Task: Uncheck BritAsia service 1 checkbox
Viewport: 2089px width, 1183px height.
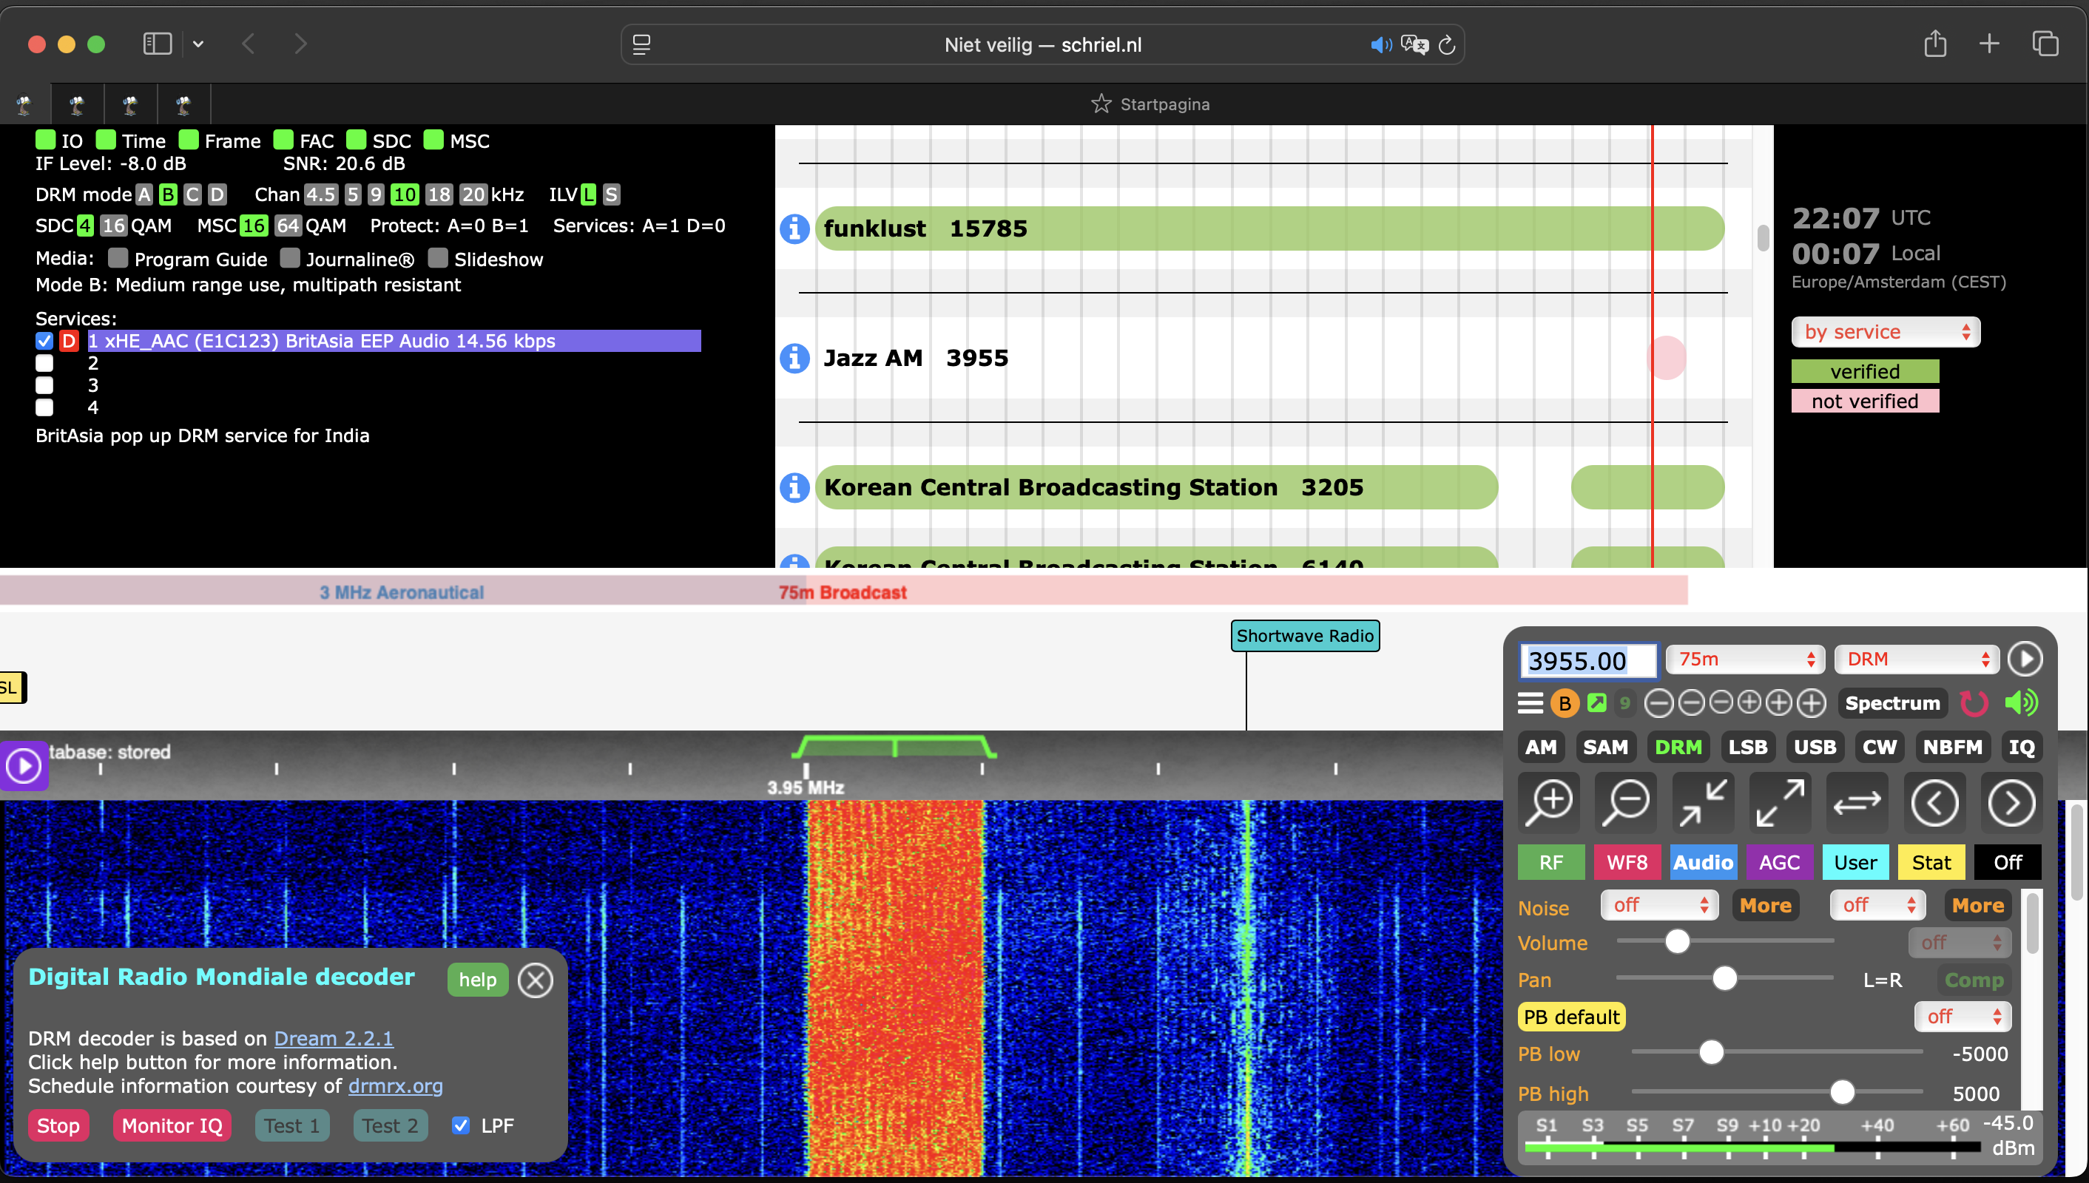Action: coord(44,342)
